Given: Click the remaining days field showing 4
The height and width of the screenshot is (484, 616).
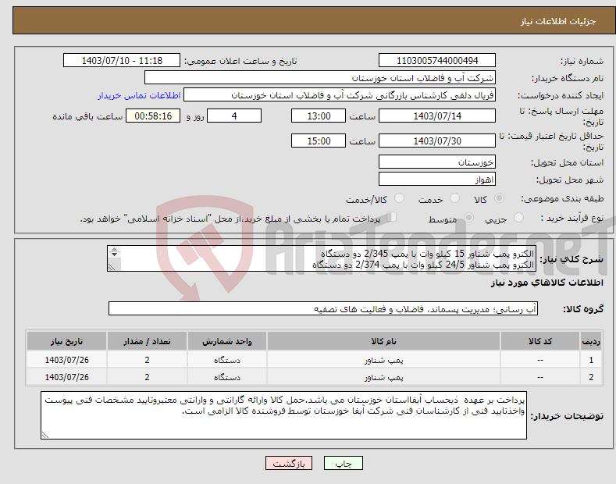Looking at the screenshot, I should tap(234, 116).
